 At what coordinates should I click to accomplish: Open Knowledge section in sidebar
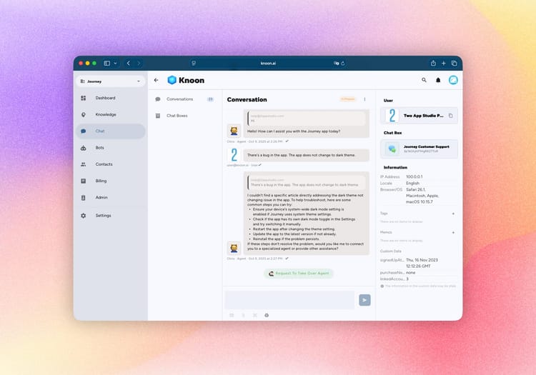105,114
